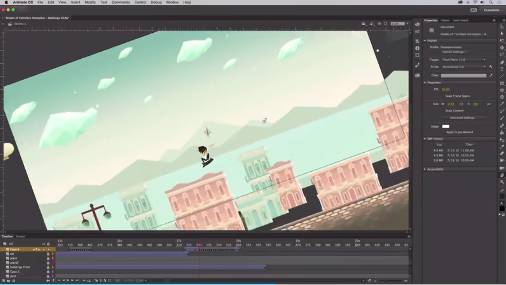506x285 pixels.
Task: Change the Stage color swatch
Action: 445,126
